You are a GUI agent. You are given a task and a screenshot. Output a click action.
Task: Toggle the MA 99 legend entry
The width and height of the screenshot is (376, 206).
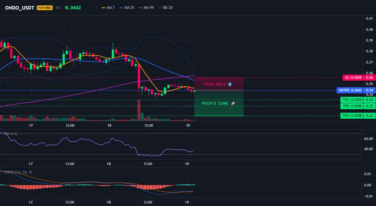146,8
